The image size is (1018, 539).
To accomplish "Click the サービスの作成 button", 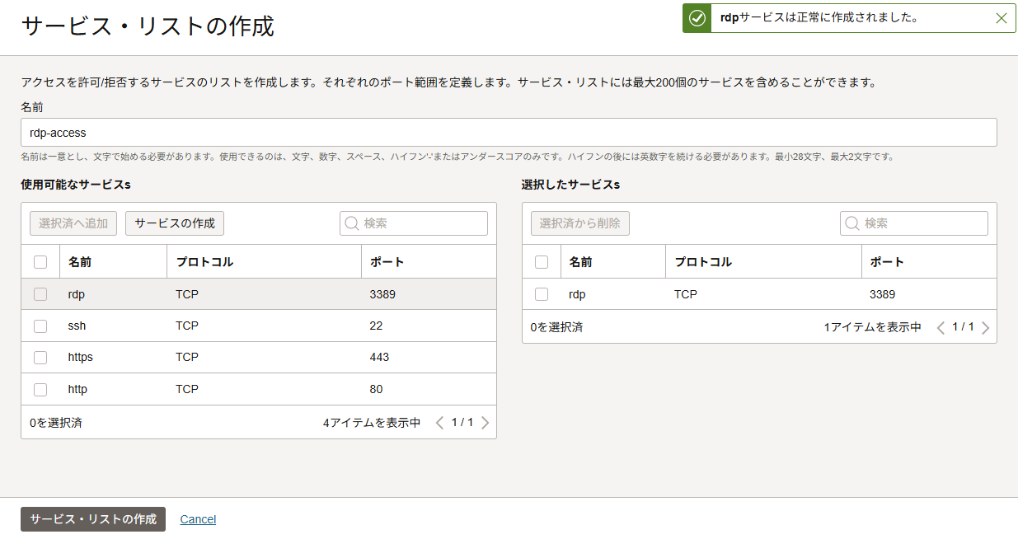I will (175, 223).
